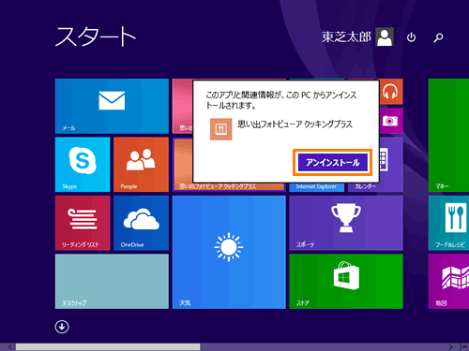Click the アンインストール button
469x351 pixels.
(332, 162)
